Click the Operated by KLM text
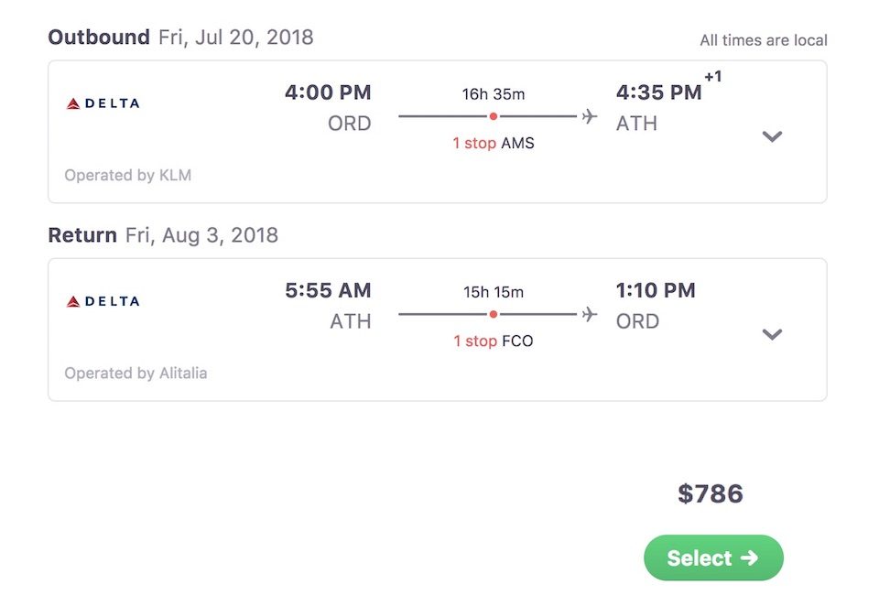This screenshot has width=879, height=606. coord(128,176)
